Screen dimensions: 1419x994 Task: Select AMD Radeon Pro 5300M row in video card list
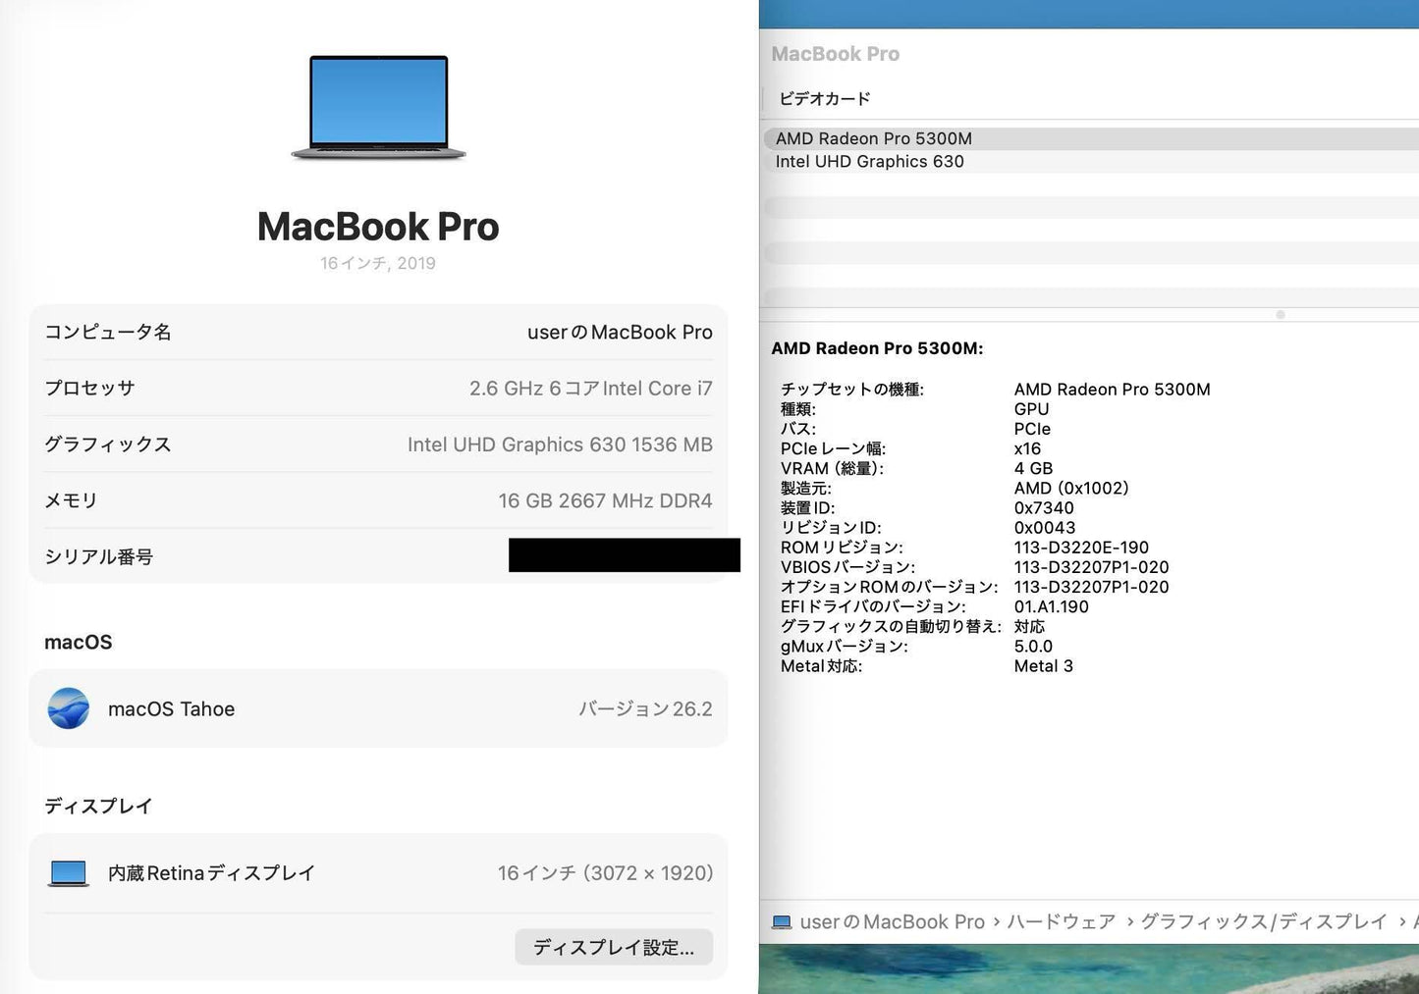pyautogui.click(x=1091, y=138)
